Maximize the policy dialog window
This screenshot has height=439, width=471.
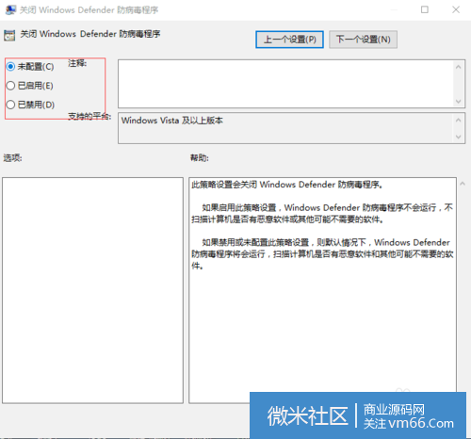point(425,9)
